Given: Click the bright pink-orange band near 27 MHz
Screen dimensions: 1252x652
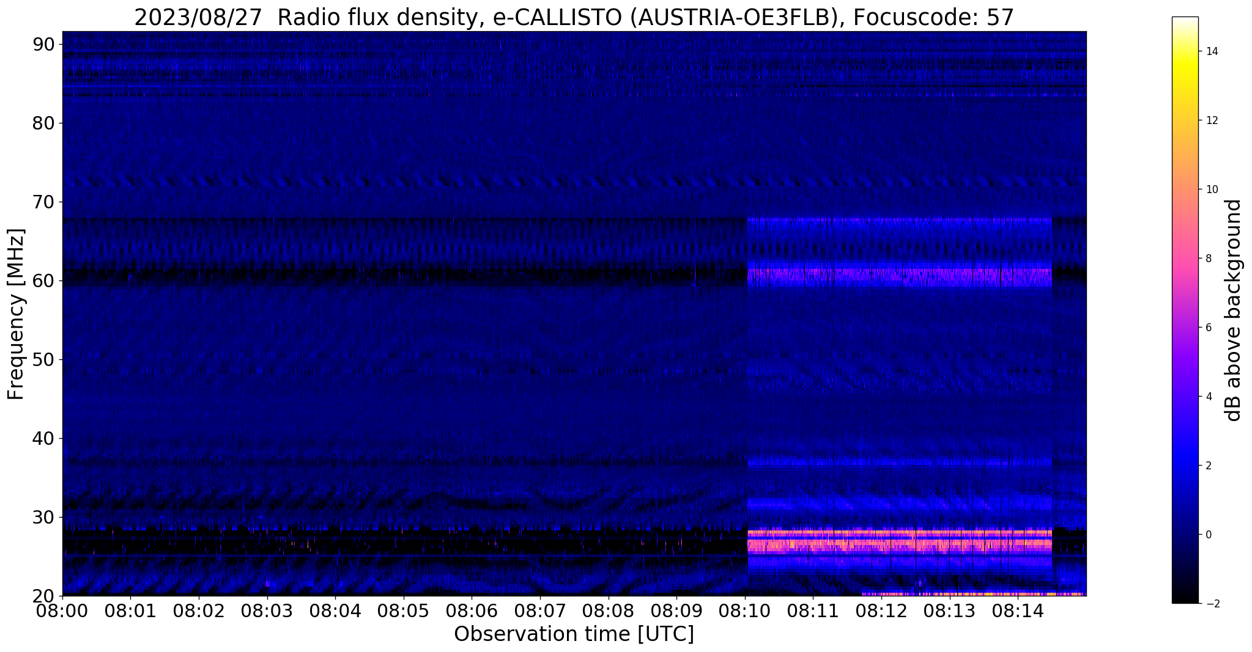Looking at the screenshot, I should (x=899, y=542).
